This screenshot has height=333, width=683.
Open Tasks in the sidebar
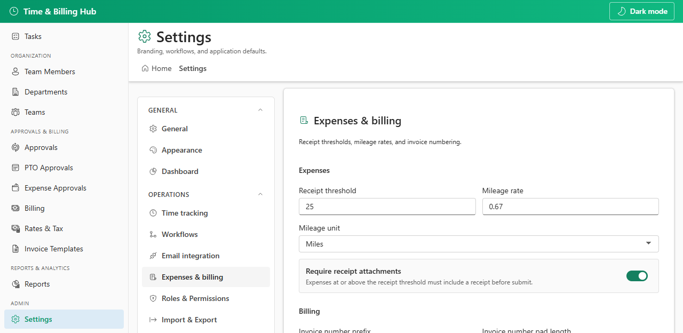click(x=64, y=36)
